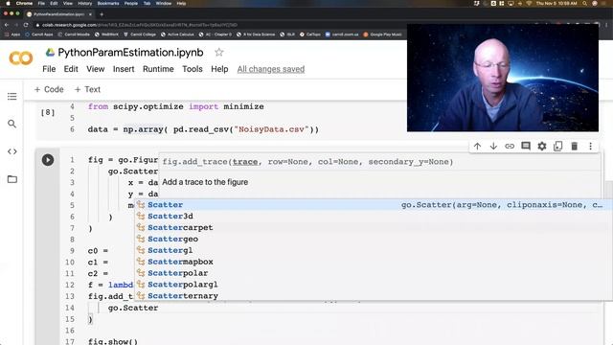
Task: Open the Active Calculus bookmark
Action: tap(177, 34)
